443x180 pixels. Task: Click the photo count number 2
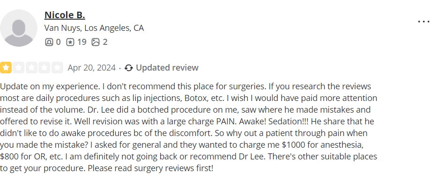click(105, 43)
